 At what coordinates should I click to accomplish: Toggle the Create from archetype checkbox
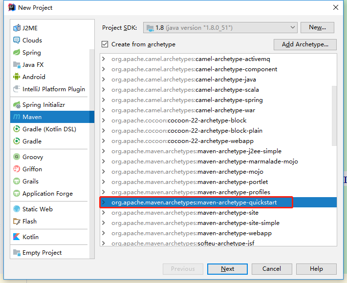click(105, 44)
